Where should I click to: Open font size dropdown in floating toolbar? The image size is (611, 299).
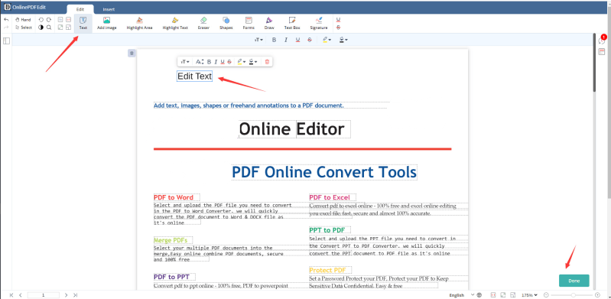185,62
